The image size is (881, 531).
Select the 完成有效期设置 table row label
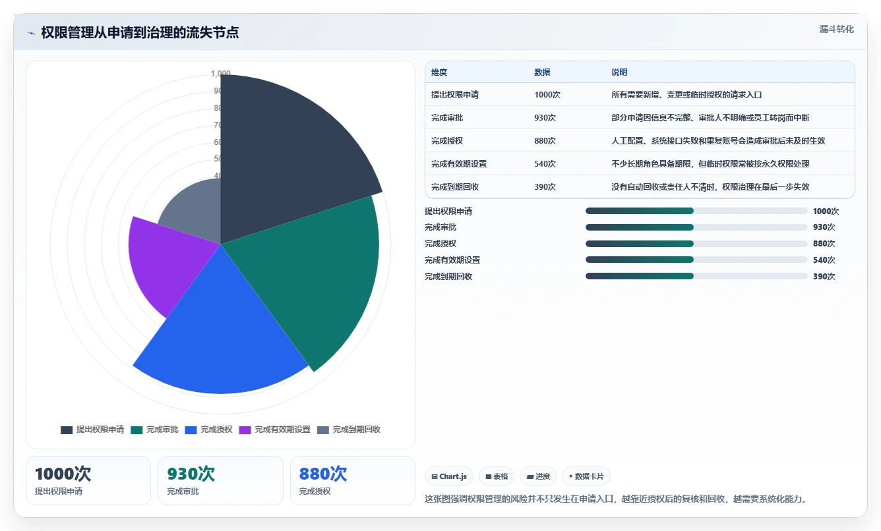click(459, 164)
